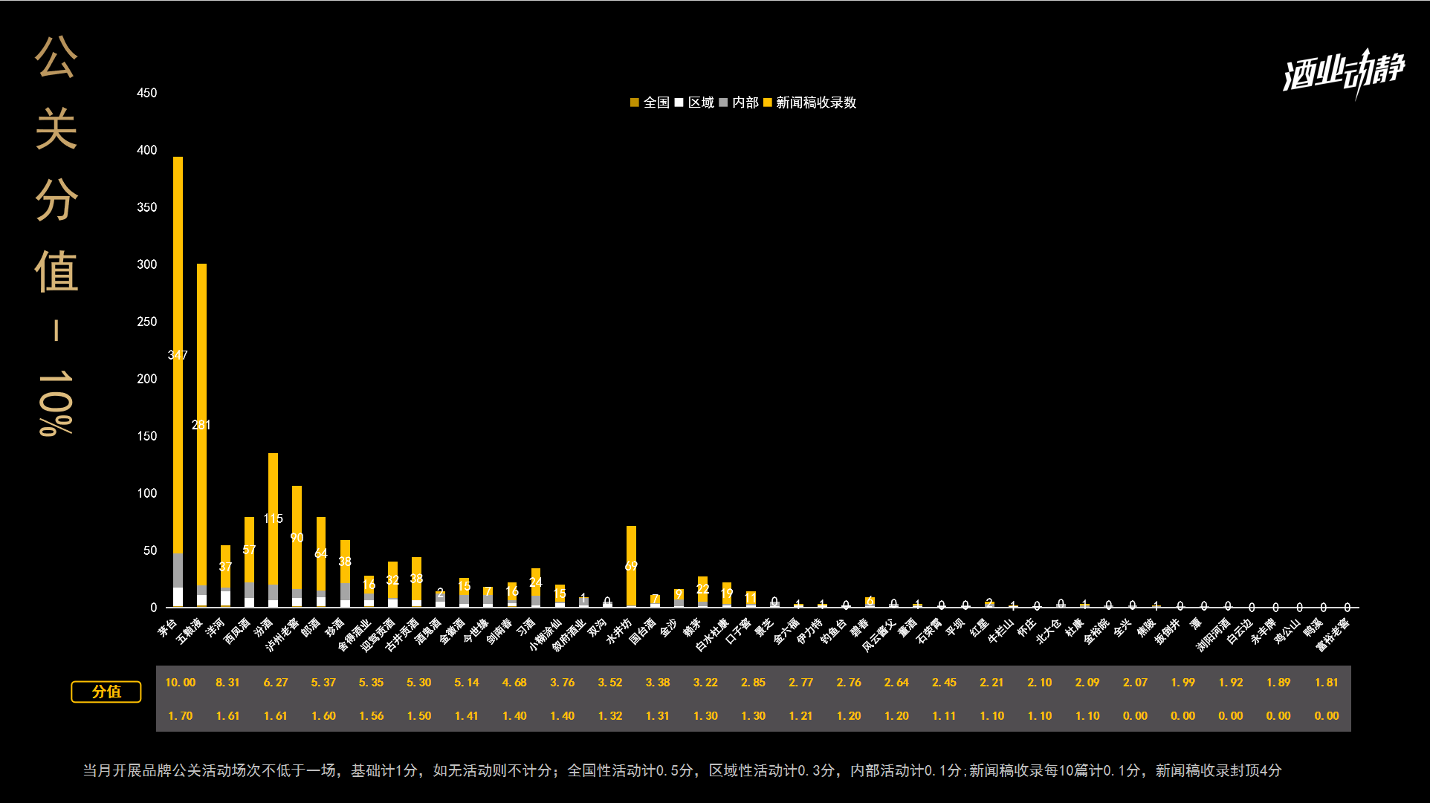Click score cell 1.11

pyautogui.click(x=944, y=716)
